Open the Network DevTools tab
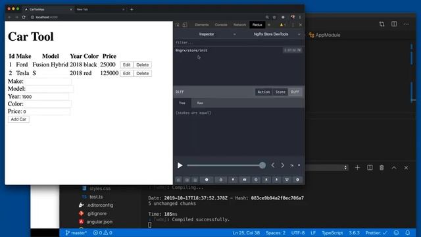The height and width of the screenshot is (237, 421). click(239, 25)
